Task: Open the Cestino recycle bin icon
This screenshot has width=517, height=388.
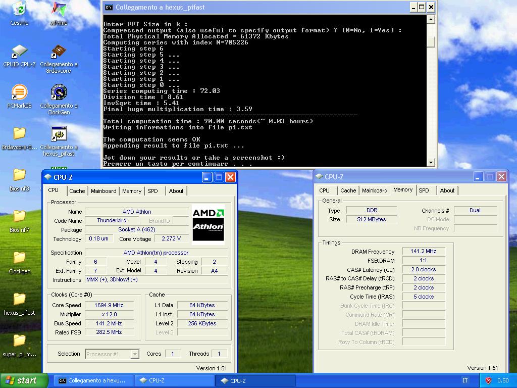Action: (x=20, y=13)
